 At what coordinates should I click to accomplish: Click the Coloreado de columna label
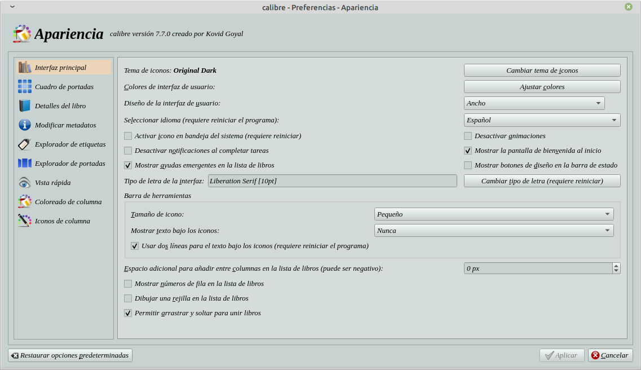(68, 202)
